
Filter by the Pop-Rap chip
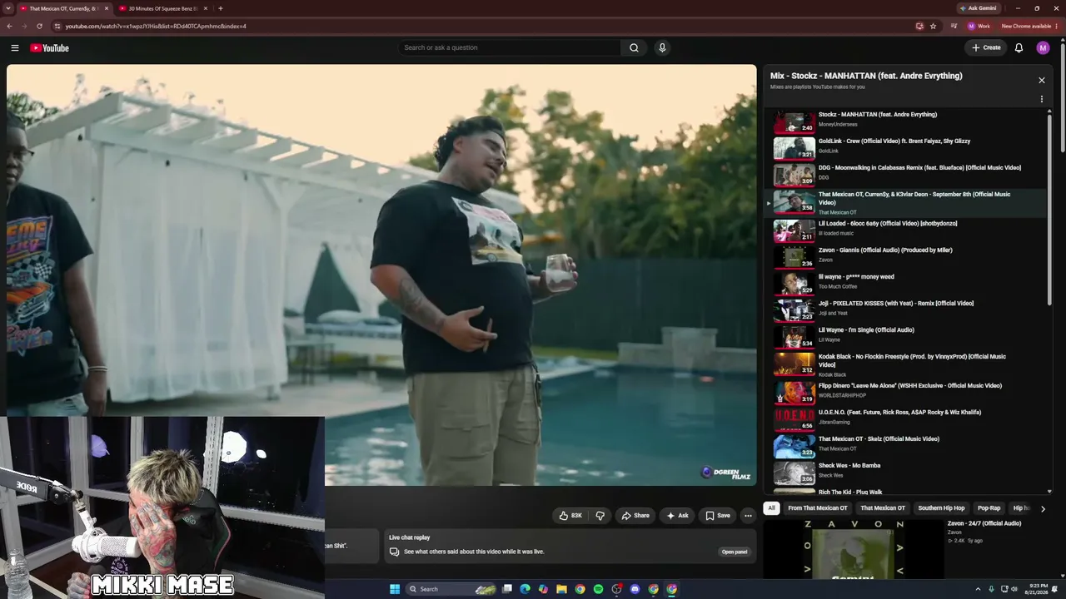[989, 508]
